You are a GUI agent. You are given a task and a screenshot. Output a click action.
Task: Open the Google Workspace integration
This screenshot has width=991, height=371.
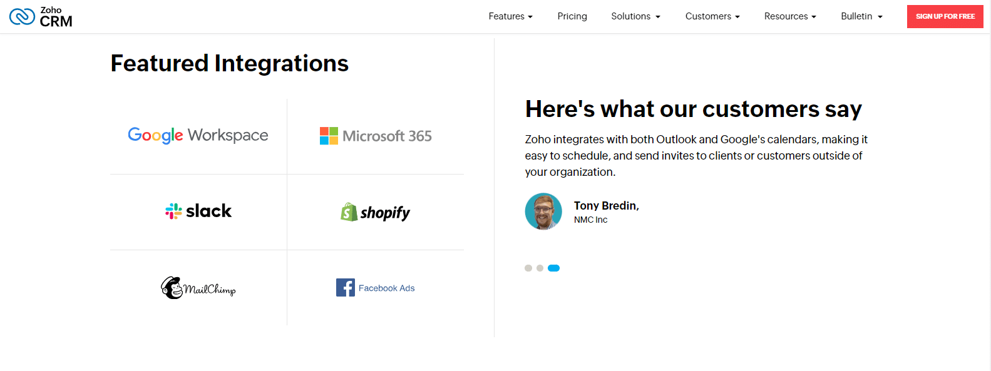coord(198,135)
